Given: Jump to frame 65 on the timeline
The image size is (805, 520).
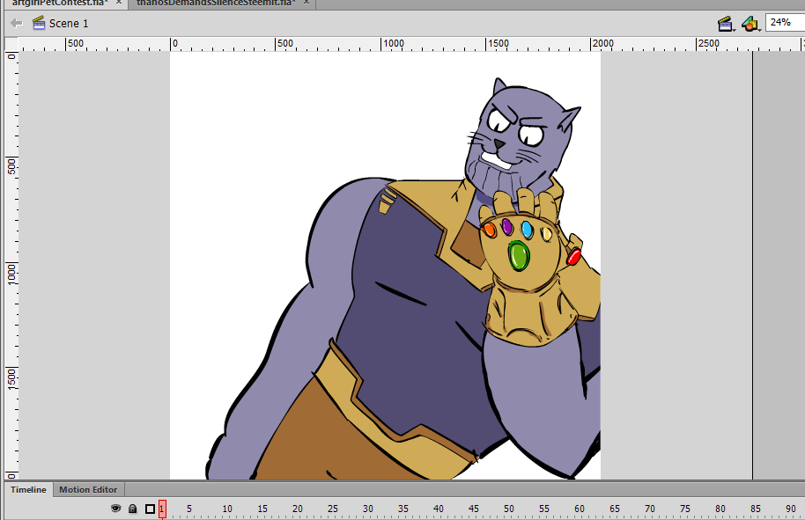Looking at the screenshot, I should (x=615, y=509).
